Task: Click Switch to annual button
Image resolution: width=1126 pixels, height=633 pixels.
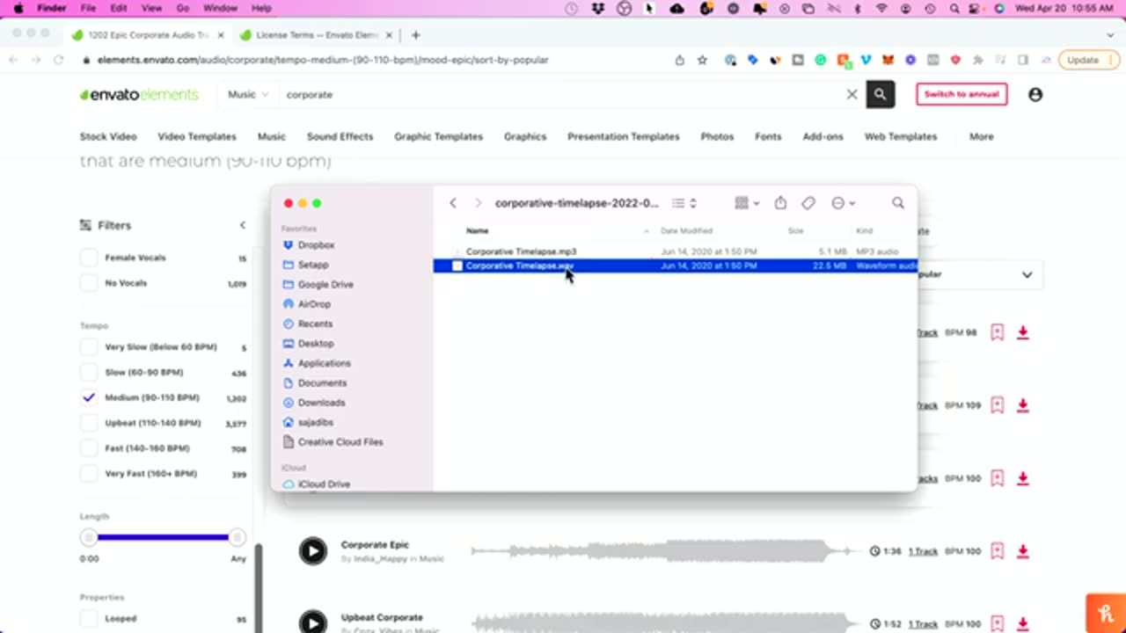Action: 961,94
